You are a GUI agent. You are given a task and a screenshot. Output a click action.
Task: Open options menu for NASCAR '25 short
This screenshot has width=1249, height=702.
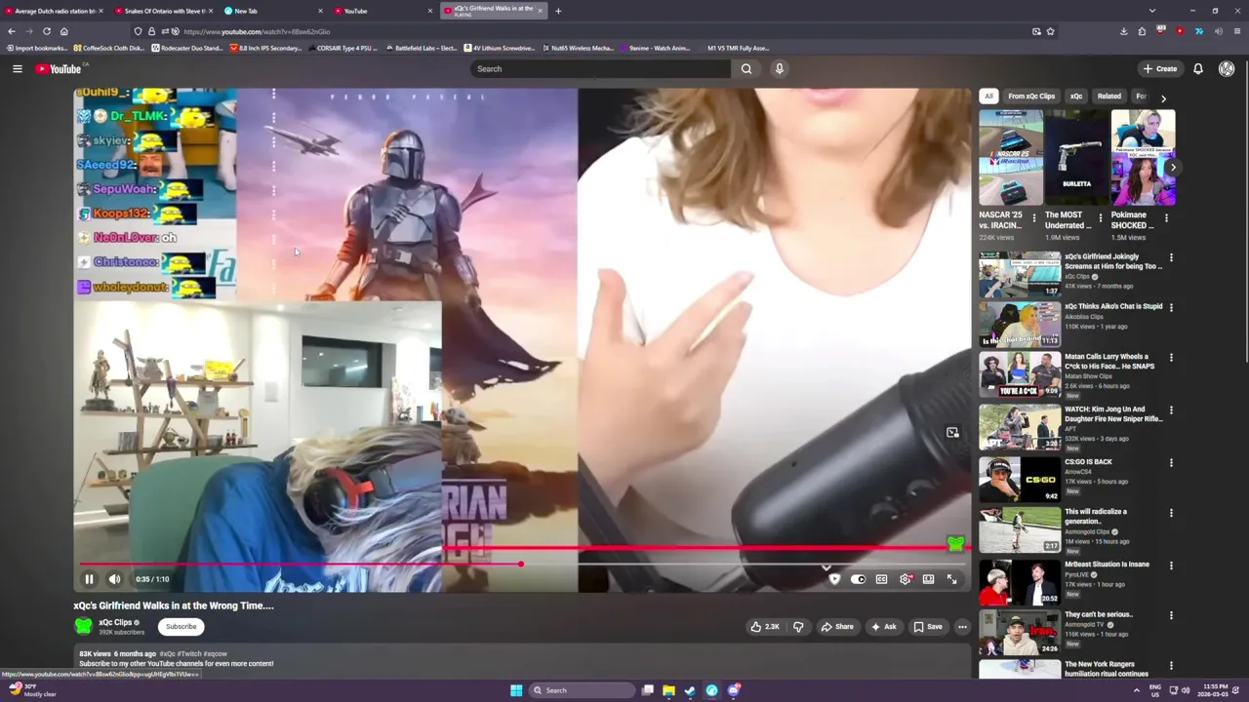pyautogui.click(x=1034, y=217)
